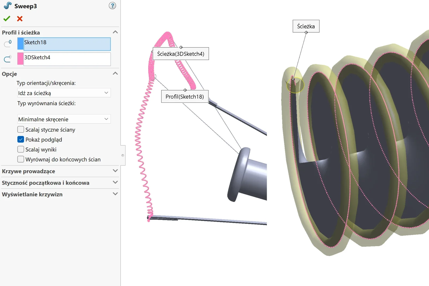Expand the Krzywe prowadzące section

tap(115, 171)
